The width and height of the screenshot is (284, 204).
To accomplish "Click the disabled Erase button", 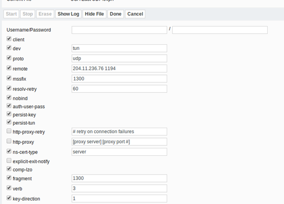I will click(45, 14).
